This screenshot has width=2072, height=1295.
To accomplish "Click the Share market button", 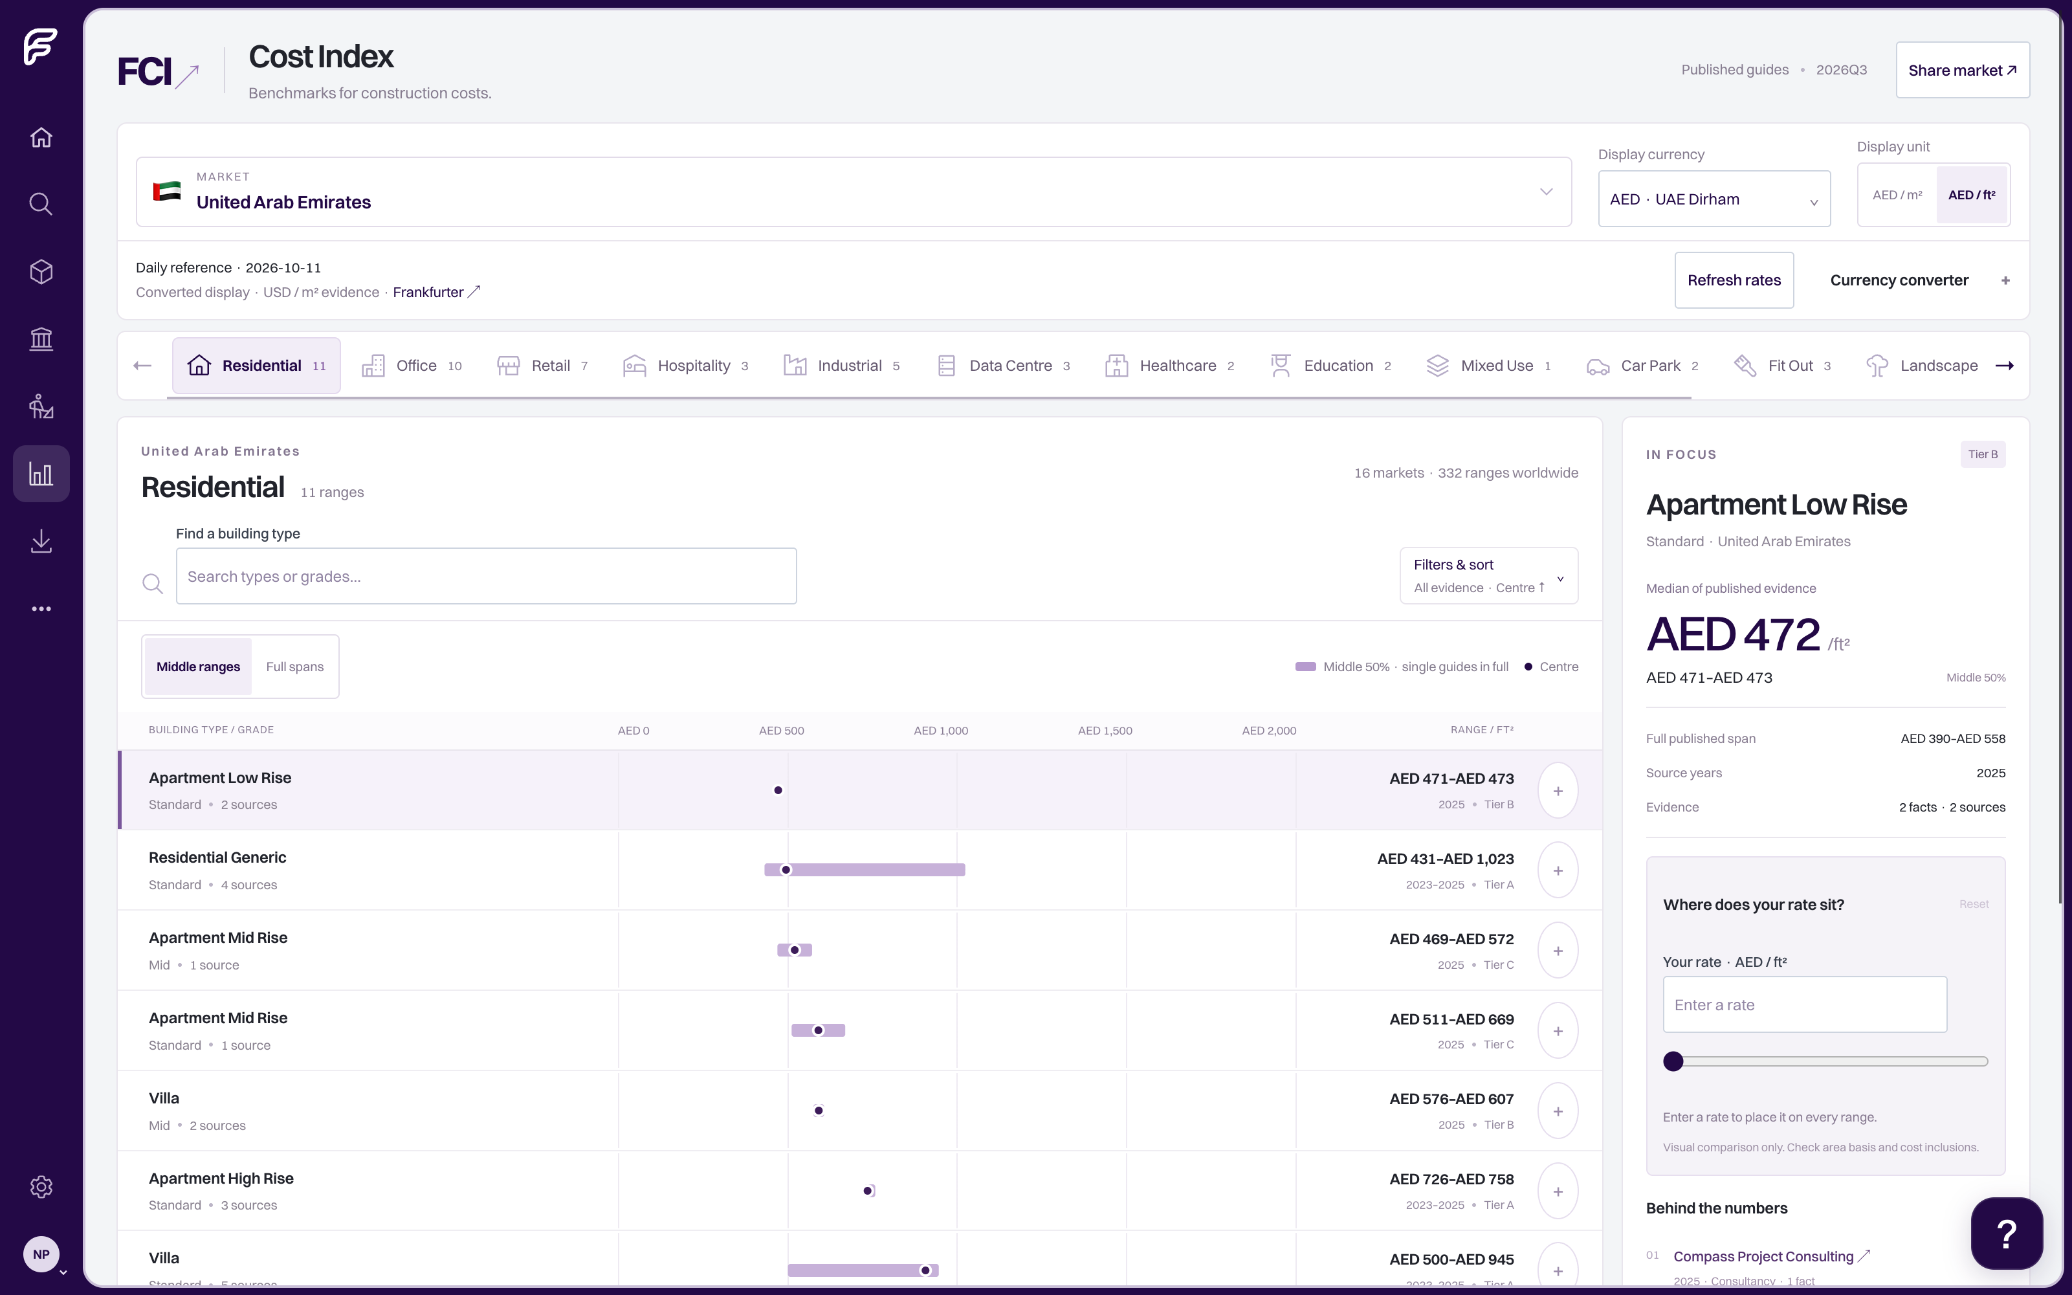I will coord(1963,71).
